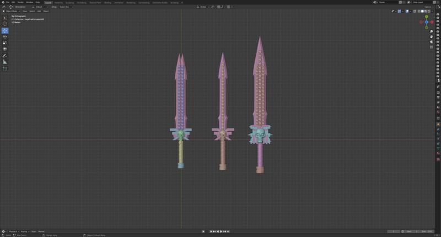The height and width of the screenshot is (237, 441).
Task: Activate the Rotate tool
Action: point(5,36)
